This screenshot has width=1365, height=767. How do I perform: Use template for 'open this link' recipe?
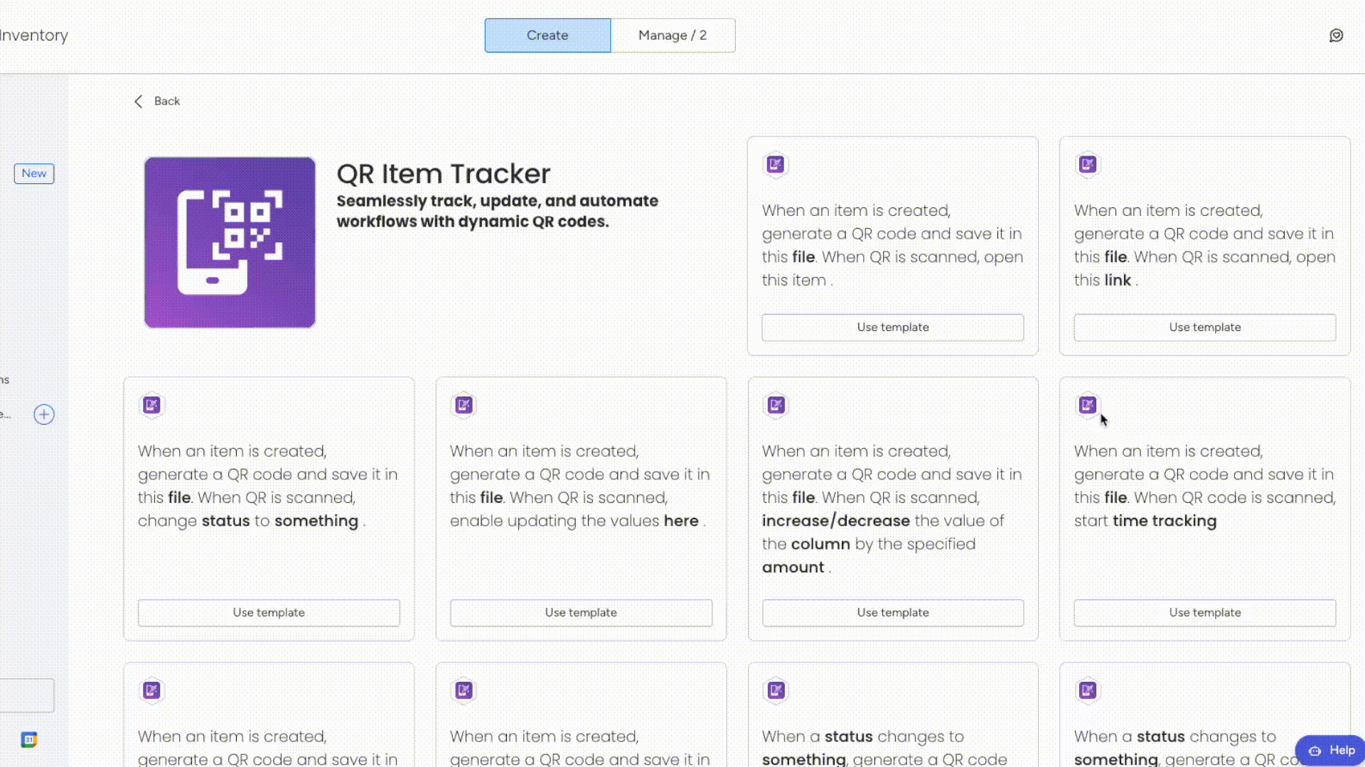click(1205, 327)
